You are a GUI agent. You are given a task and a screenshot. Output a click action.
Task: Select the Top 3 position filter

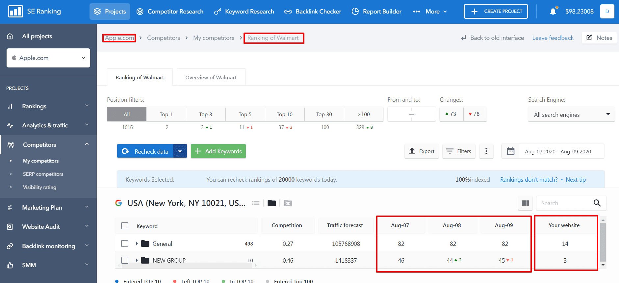[x=206, y=114]
